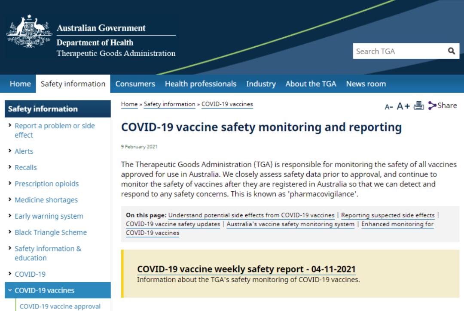This screenshot has height=311, width=464.
Task: Open the Industry navigation tab
Action: [x=261, y=84]
